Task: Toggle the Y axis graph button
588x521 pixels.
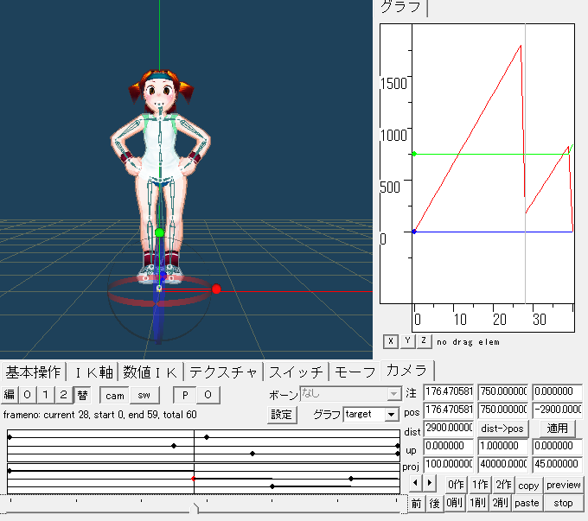Action: 407,341
